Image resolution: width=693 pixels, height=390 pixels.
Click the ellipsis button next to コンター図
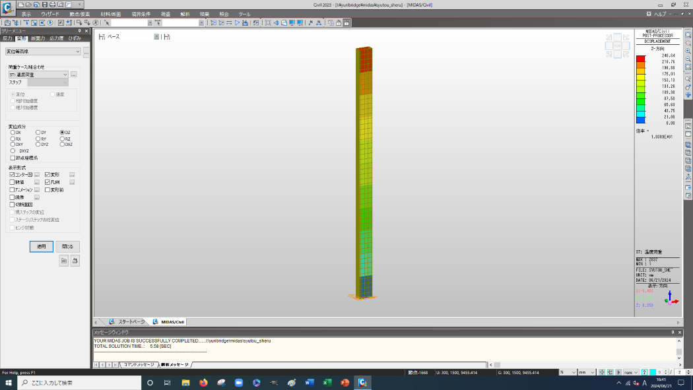point(37,174)
